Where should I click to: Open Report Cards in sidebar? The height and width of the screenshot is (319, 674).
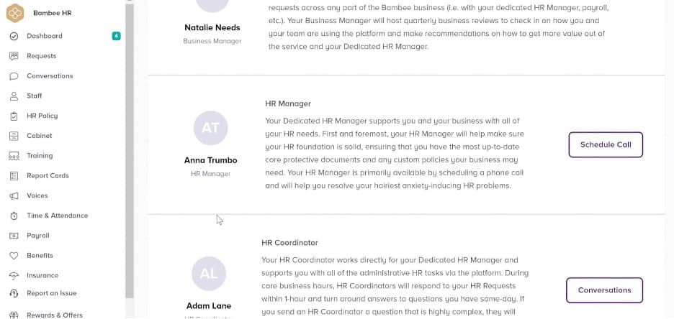click(48, 175)
